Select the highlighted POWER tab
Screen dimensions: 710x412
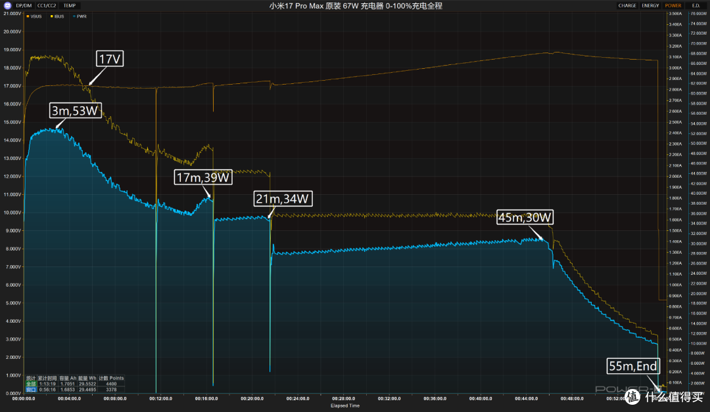(673, 5)
